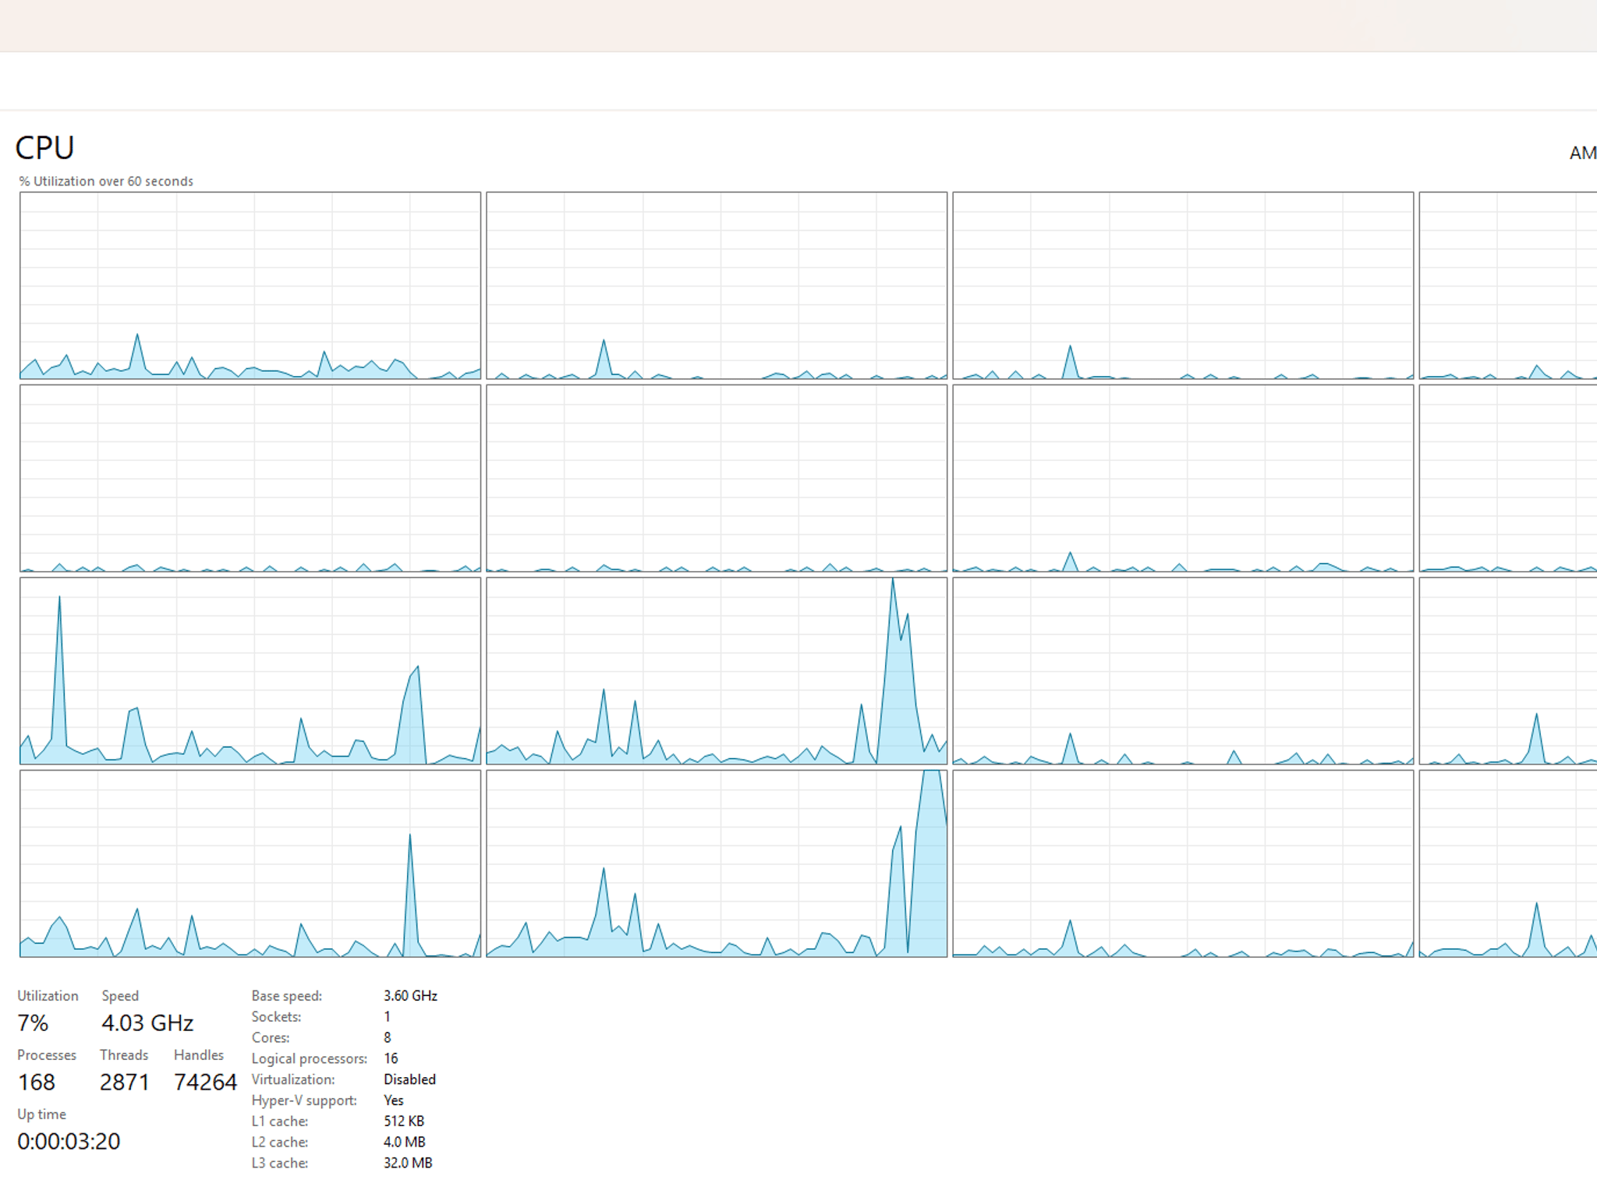
Task: Click the Handles count 74264
Action: click(205, 1082)
